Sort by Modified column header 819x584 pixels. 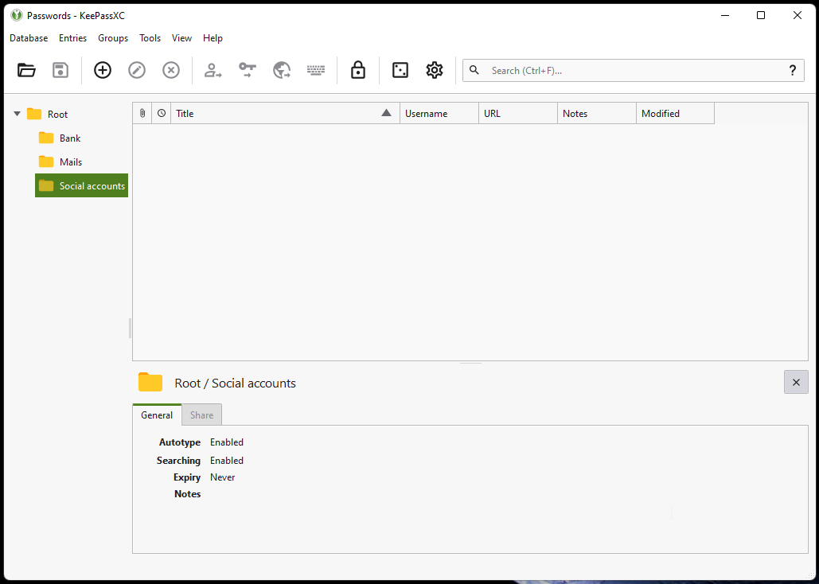[676, 113]
